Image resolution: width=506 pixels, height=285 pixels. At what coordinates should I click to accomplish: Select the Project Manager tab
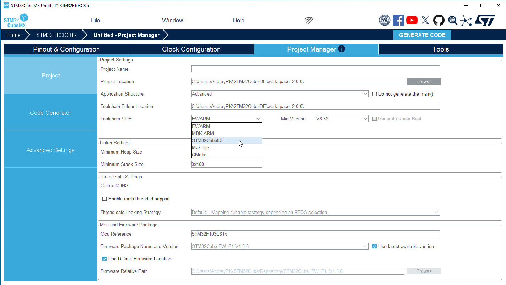click(x=316, y=49)
